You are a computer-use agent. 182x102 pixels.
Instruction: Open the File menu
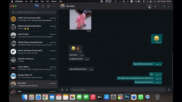tap(26, 1)
